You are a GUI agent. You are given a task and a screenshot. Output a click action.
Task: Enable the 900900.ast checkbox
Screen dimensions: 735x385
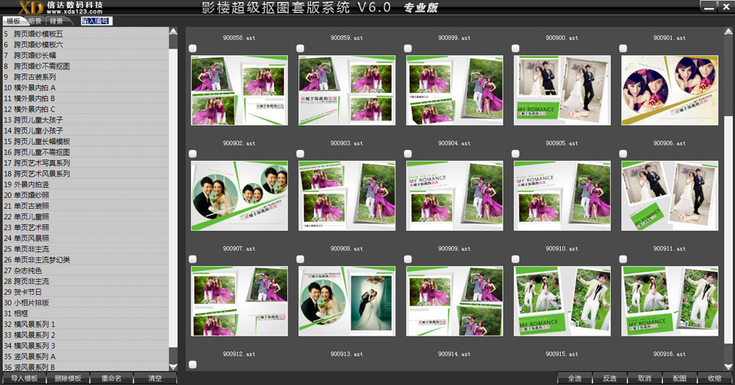tap(516, 48)
